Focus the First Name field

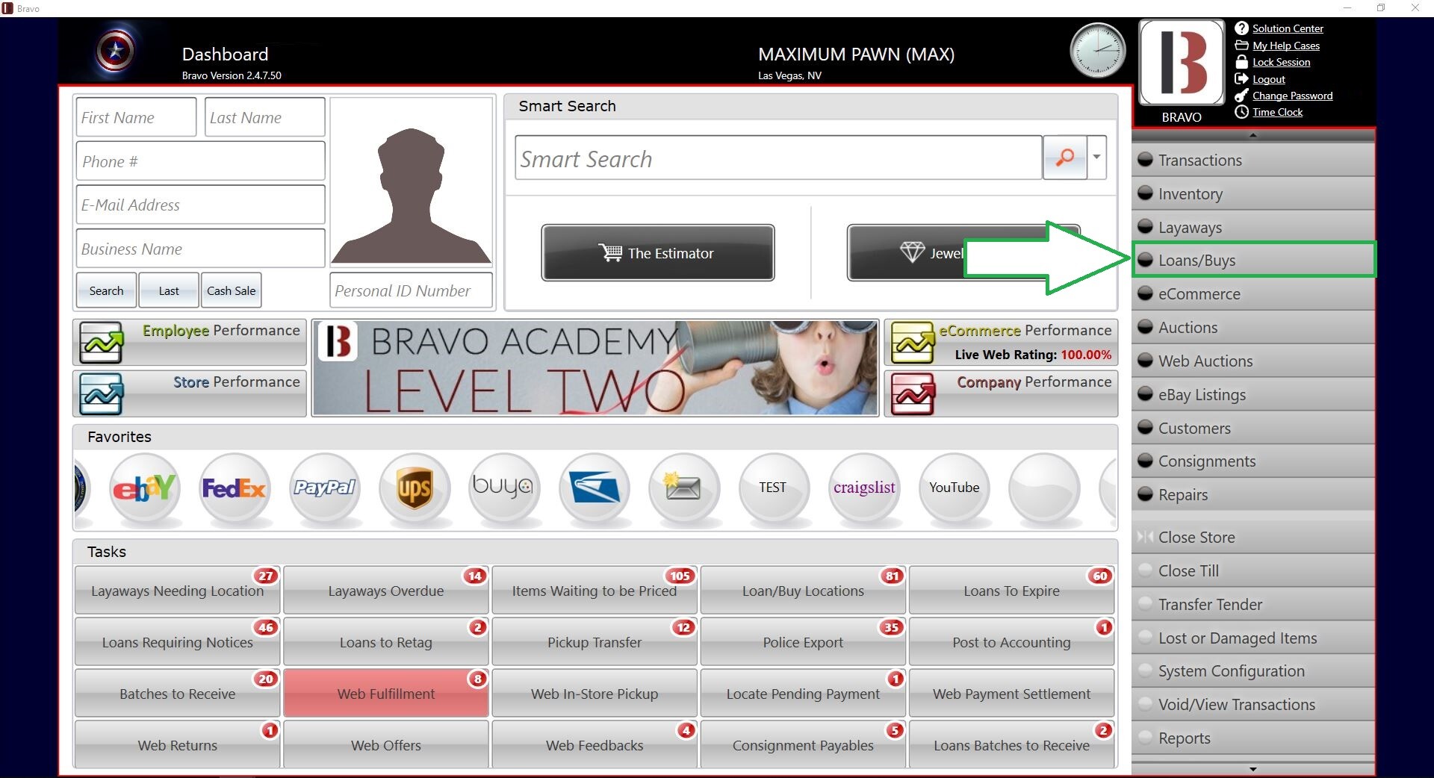136,117
